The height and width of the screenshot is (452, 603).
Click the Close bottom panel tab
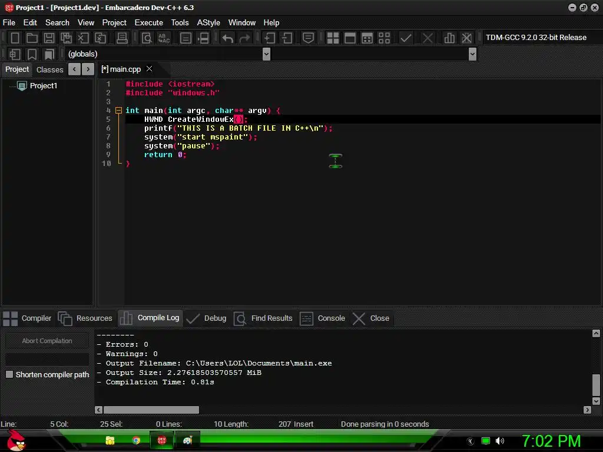click(371, 318)
